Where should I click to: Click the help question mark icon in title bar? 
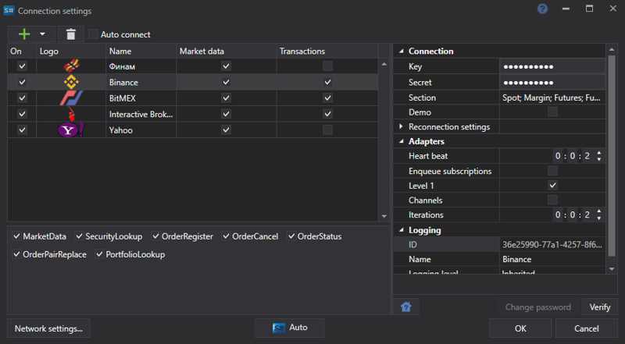(542, 9)
